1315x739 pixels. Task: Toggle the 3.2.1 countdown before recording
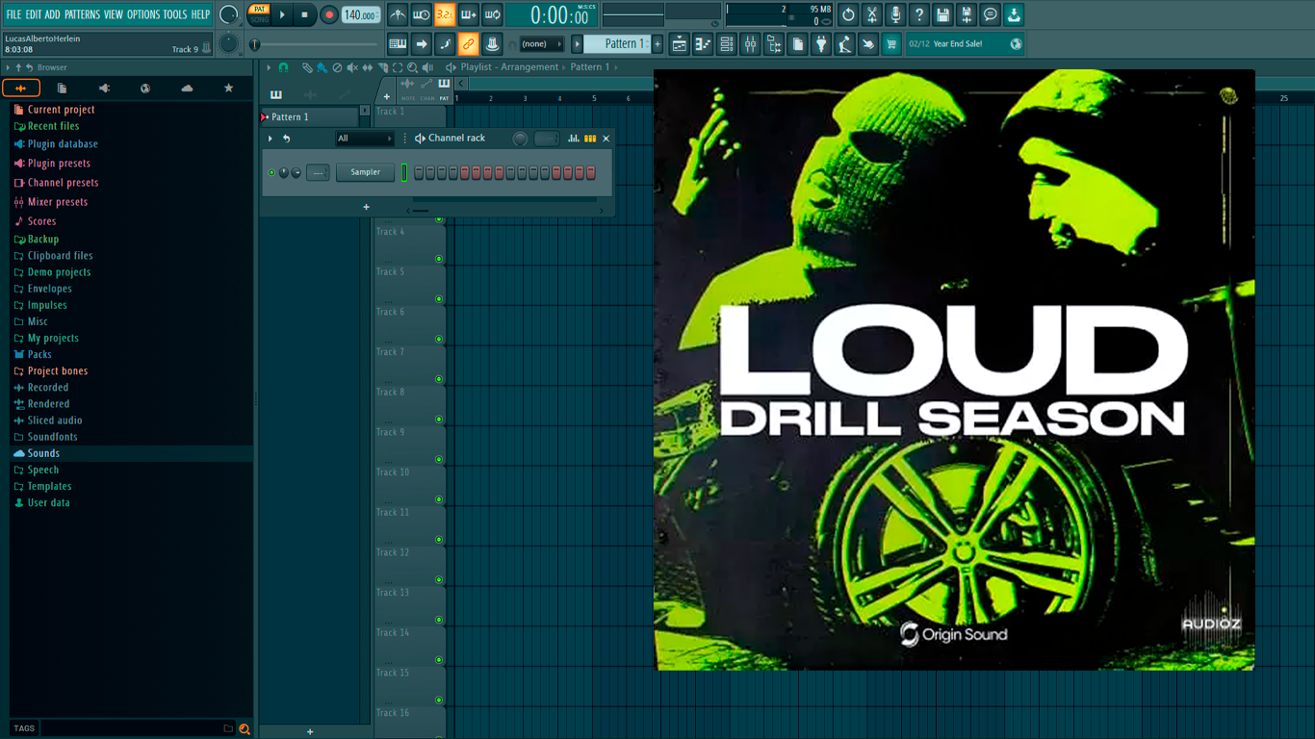point(445,14)
